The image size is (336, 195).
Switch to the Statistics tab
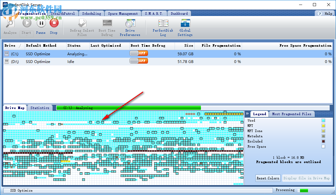tap(40, 108)
